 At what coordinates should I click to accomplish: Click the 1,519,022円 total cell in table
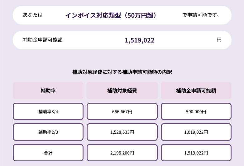coord(196,153)
